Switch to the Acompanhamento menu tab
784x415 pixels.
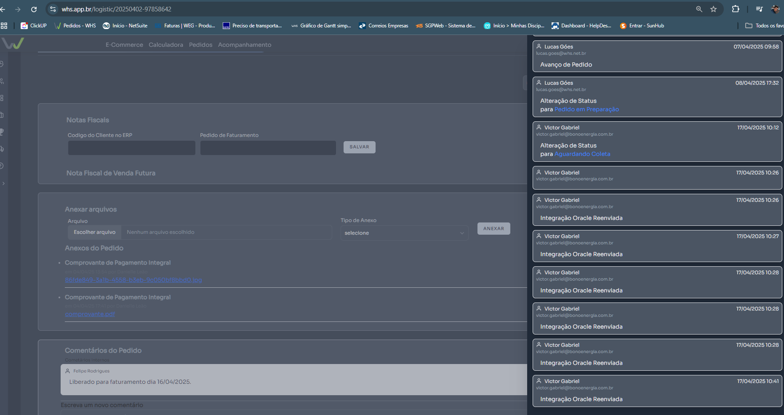coord(244,45)
